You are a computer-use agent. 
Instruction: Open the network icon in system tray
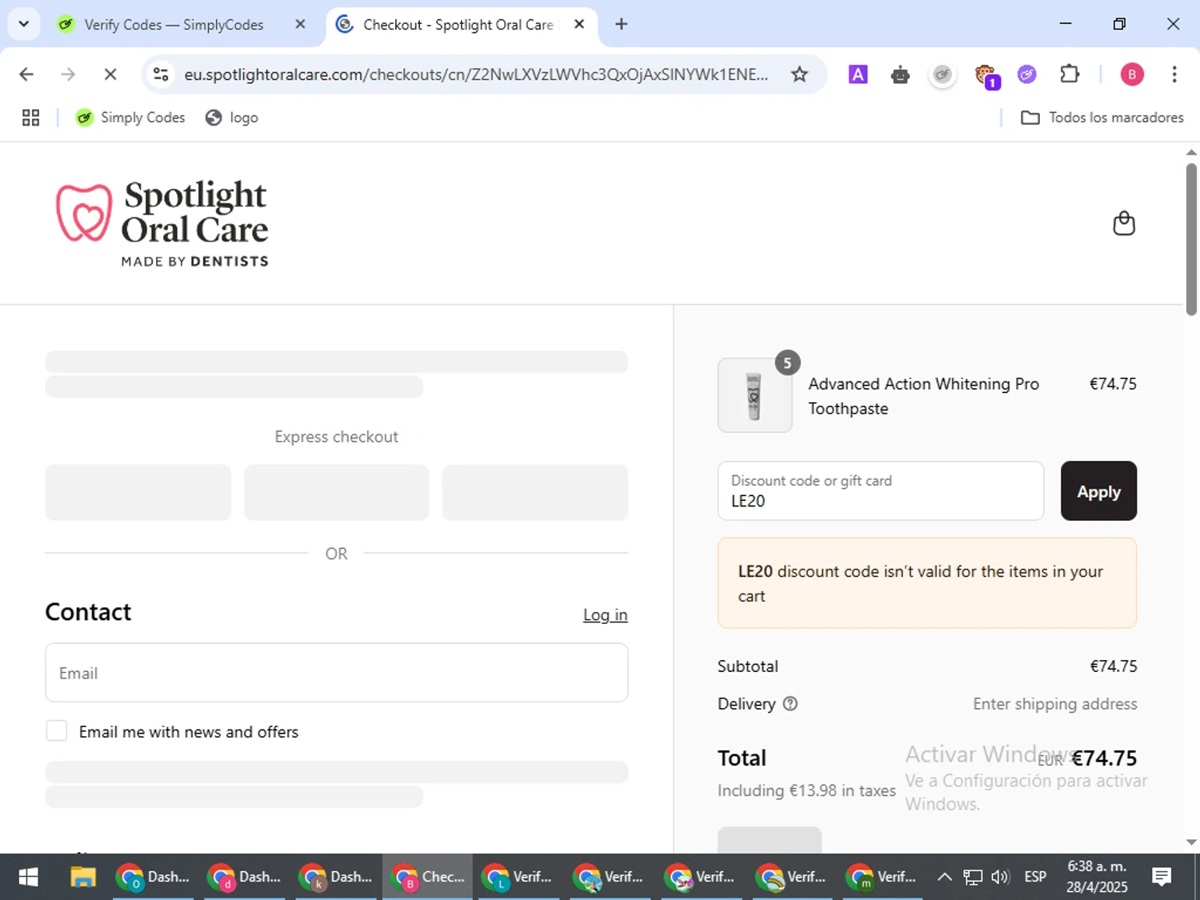(972, 878)
